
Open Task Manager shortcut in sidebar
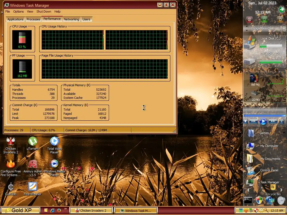pos(250,182)
